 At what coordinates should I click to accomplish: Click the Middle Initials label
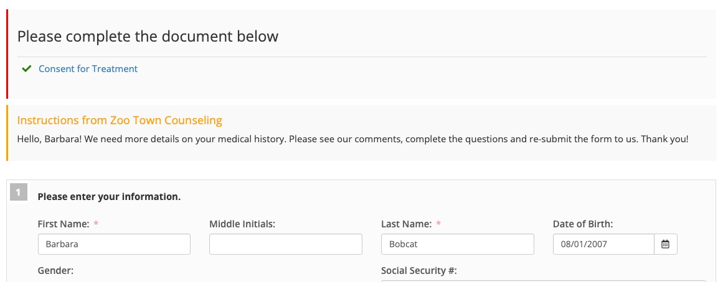[x=242, y=224]
